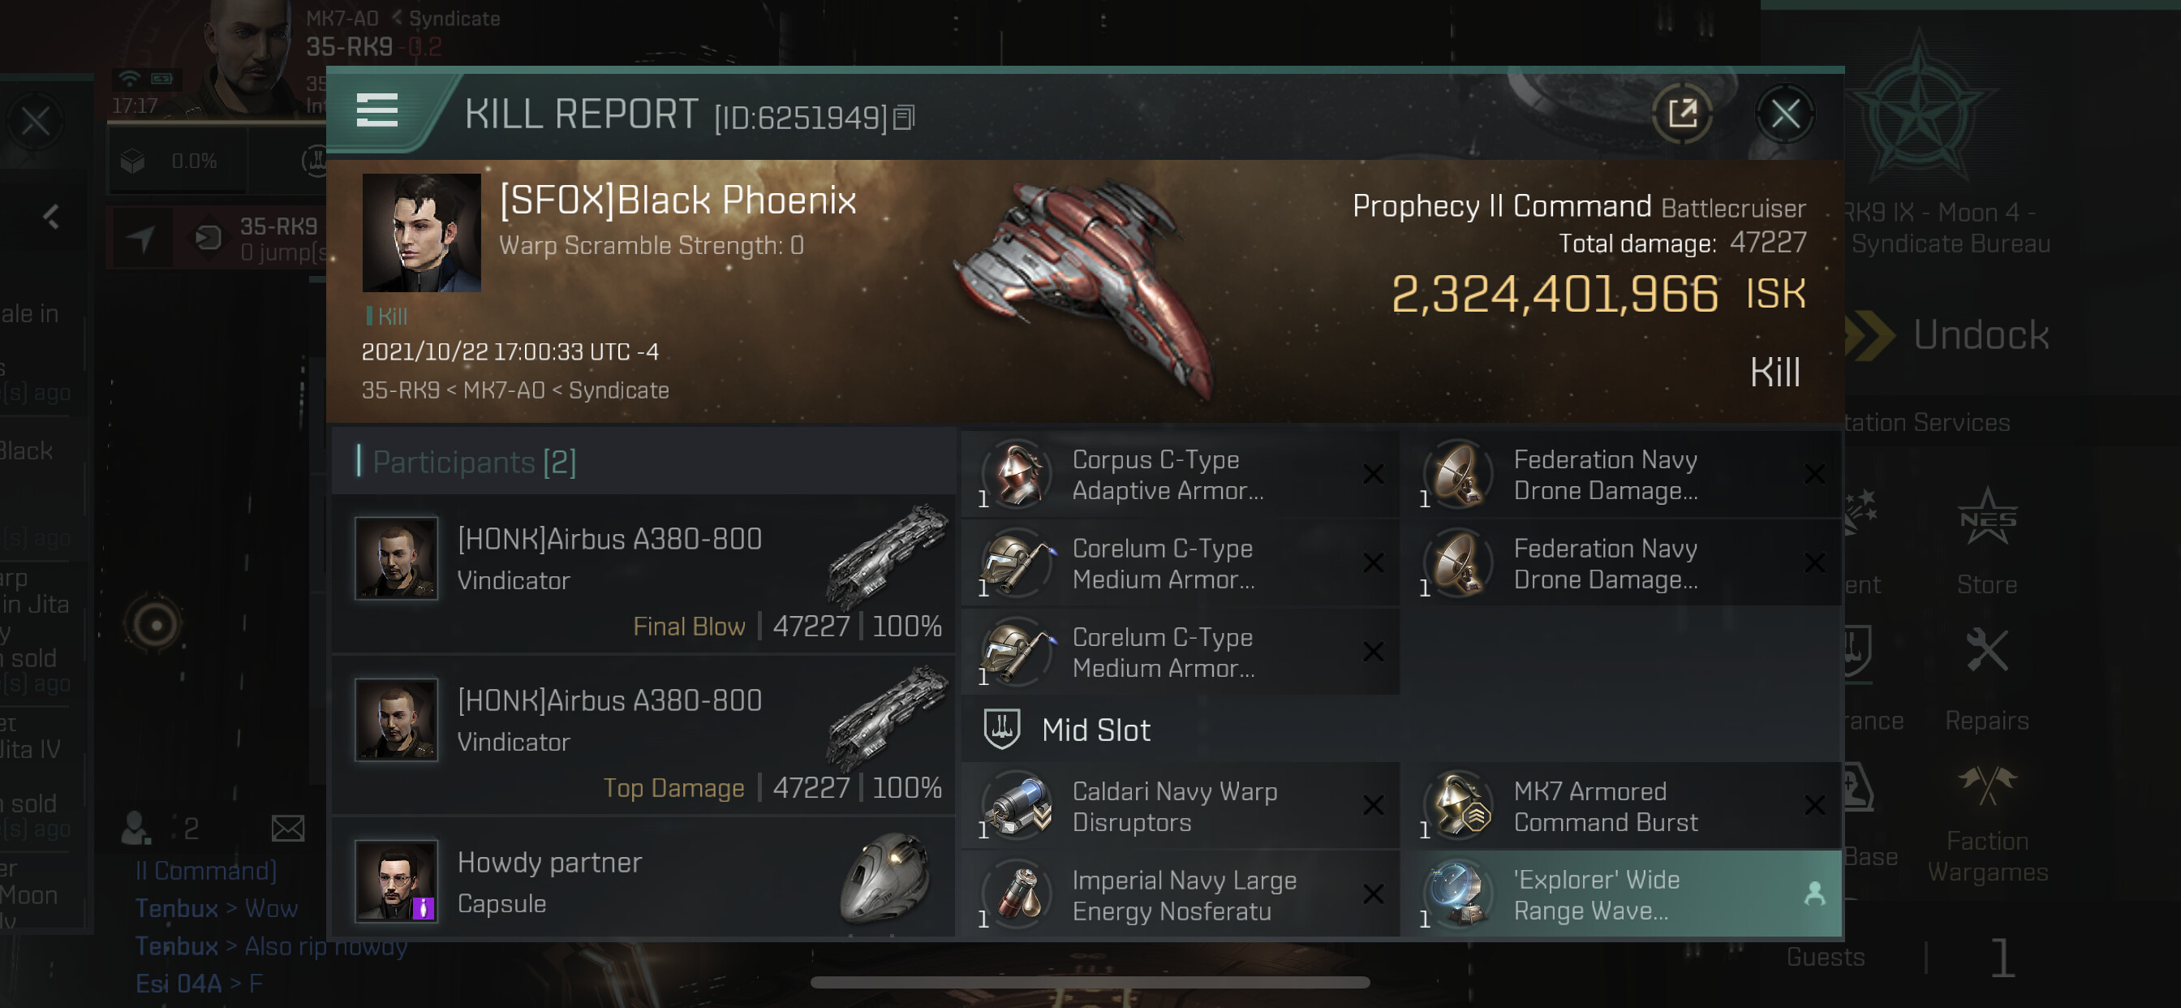
Task: Select Caldari Navy Warp Disruptors module
Action: pos(1180,807)
